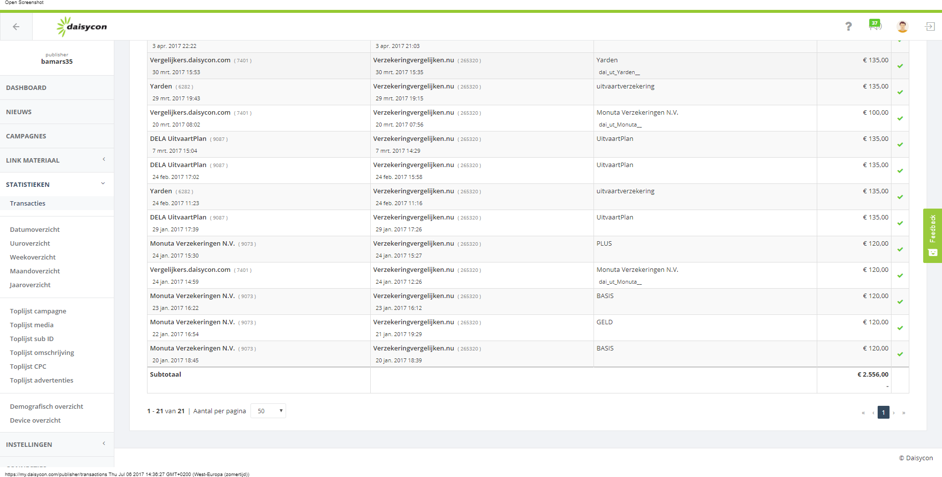The width and height of the screenshot is (942, 477).
Task: Click the back arrow in the header
Action: click(16, 27)
